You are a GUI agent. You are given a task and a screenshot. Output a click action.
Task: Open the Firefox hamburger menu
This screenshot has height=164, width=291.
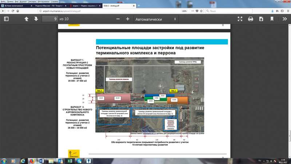(288, 11)
